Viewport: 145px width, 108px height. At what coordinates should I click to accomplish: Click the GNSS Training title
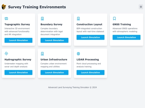click(x=122, y=25)
